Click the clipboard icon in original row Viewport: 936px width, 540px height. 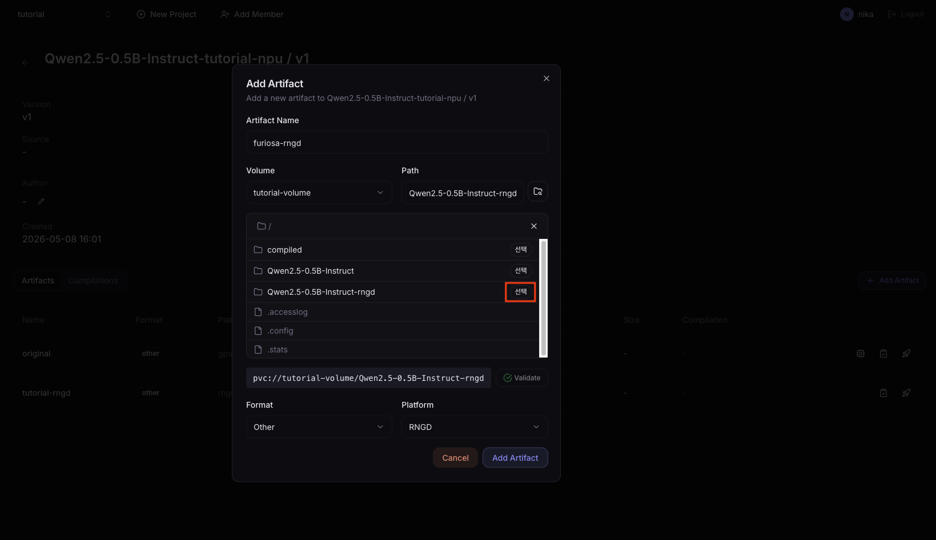[x=883, y=354]
